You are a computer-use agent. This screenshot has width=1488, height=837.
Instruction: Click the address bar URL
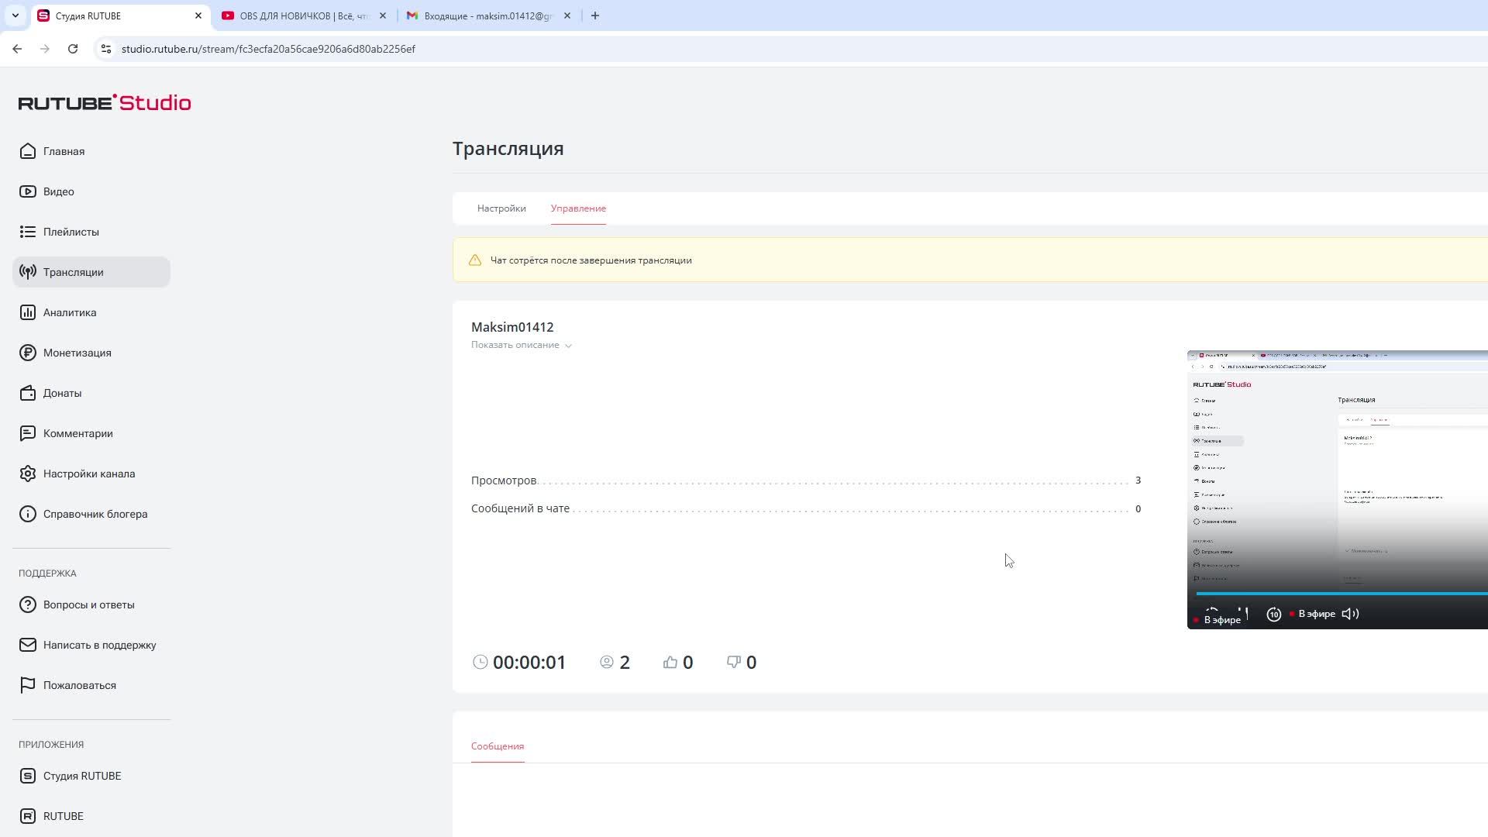coord(268,49)
